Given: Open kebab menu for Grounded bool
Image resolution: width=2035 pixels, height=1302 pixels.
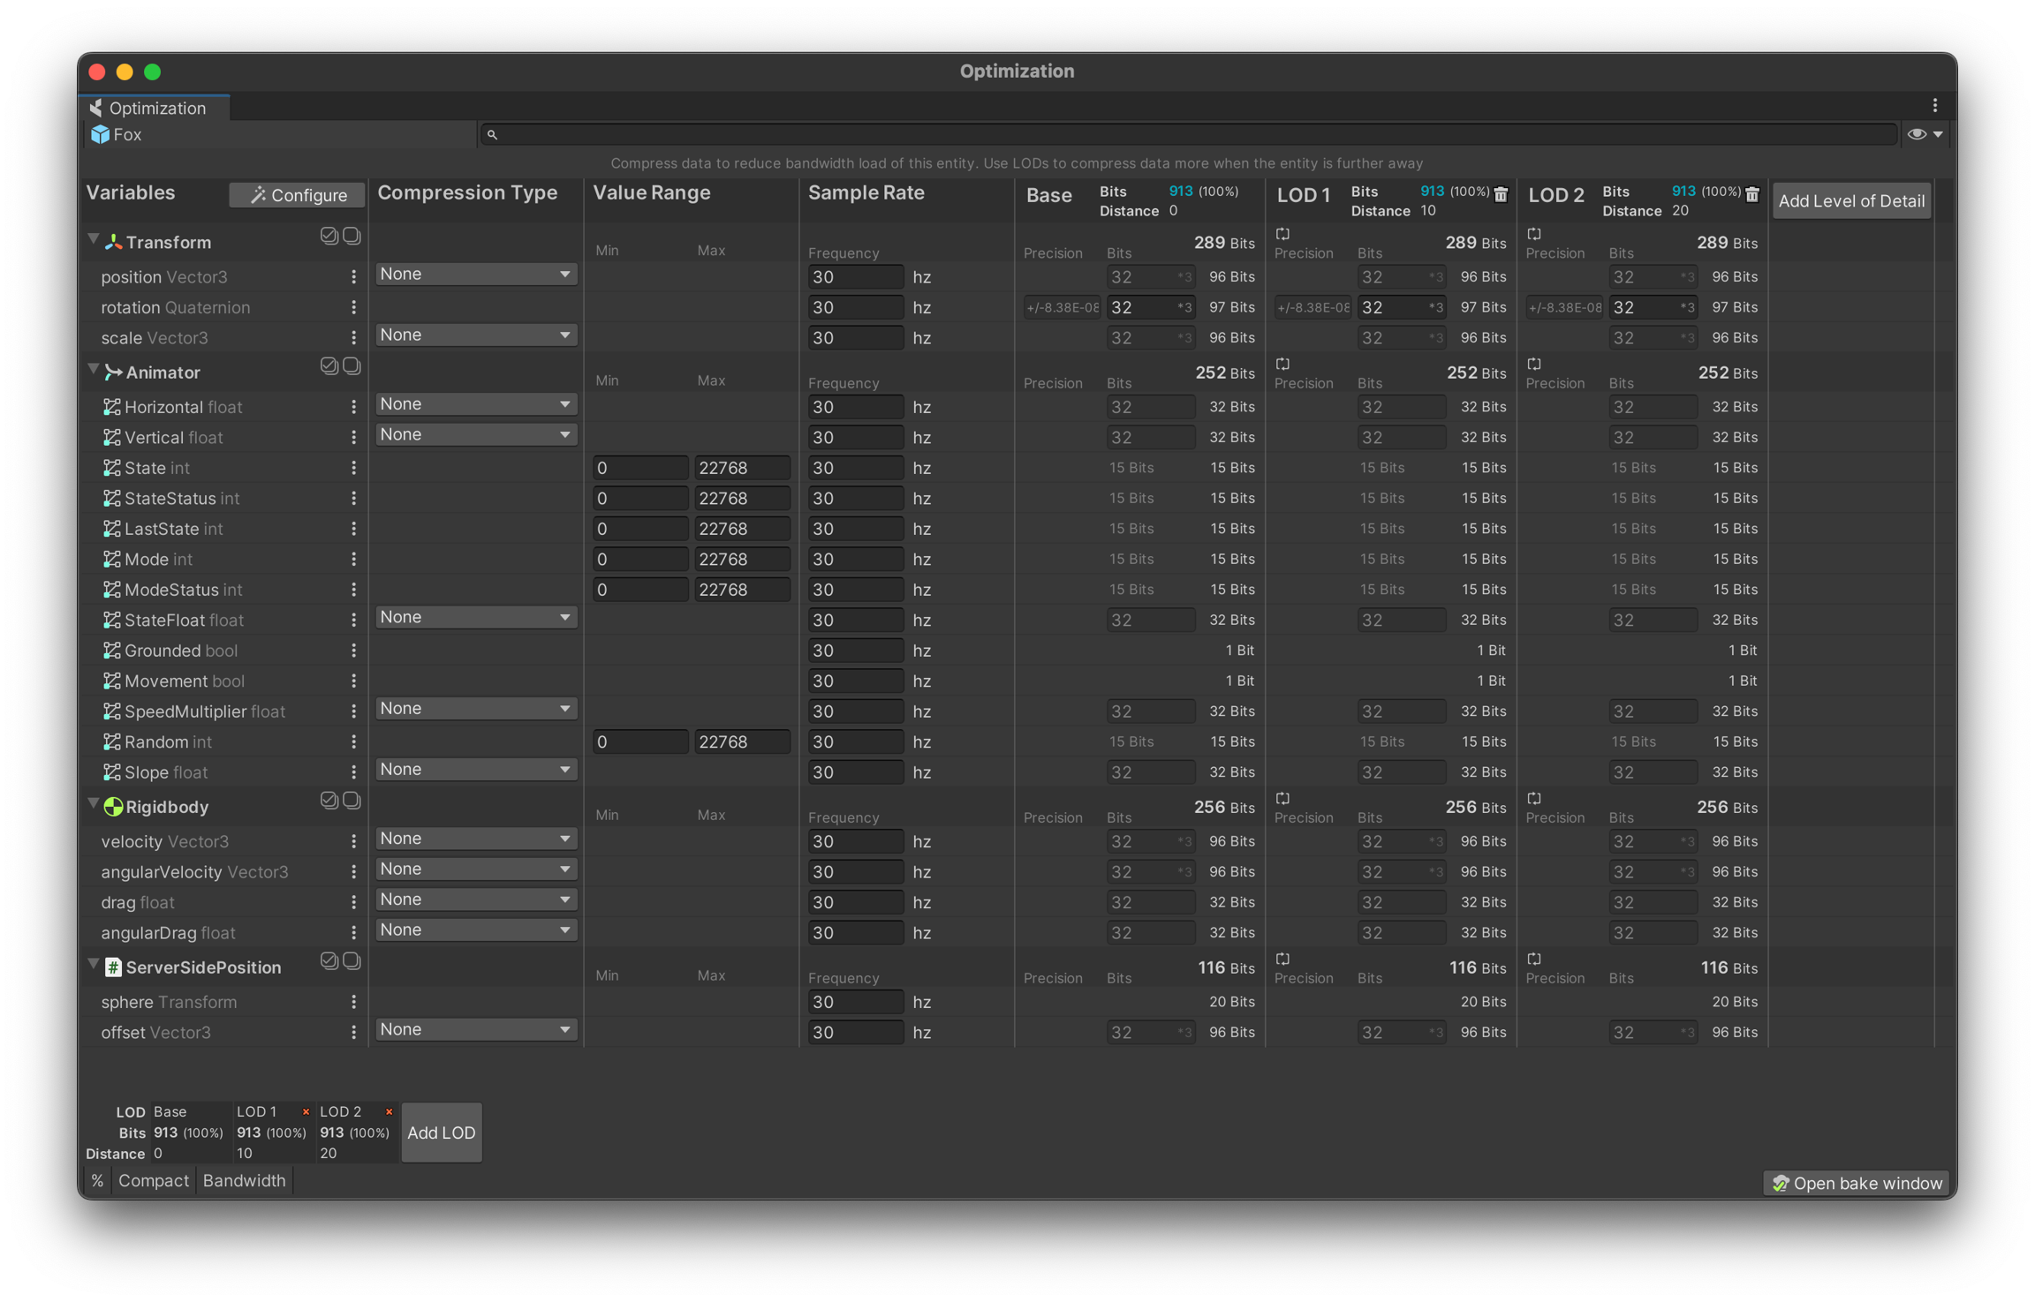Looking at the screenshot, I should 353,651.
